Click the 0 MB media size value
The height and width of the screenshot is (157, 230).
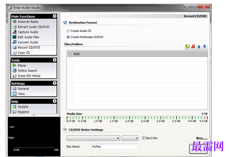coord(205,114)
